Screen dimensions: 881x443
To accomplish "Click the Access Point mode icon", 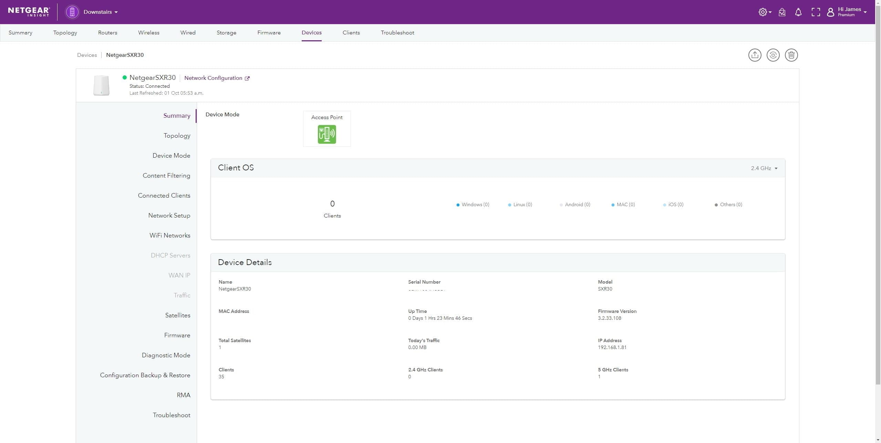I will (327, 134).
